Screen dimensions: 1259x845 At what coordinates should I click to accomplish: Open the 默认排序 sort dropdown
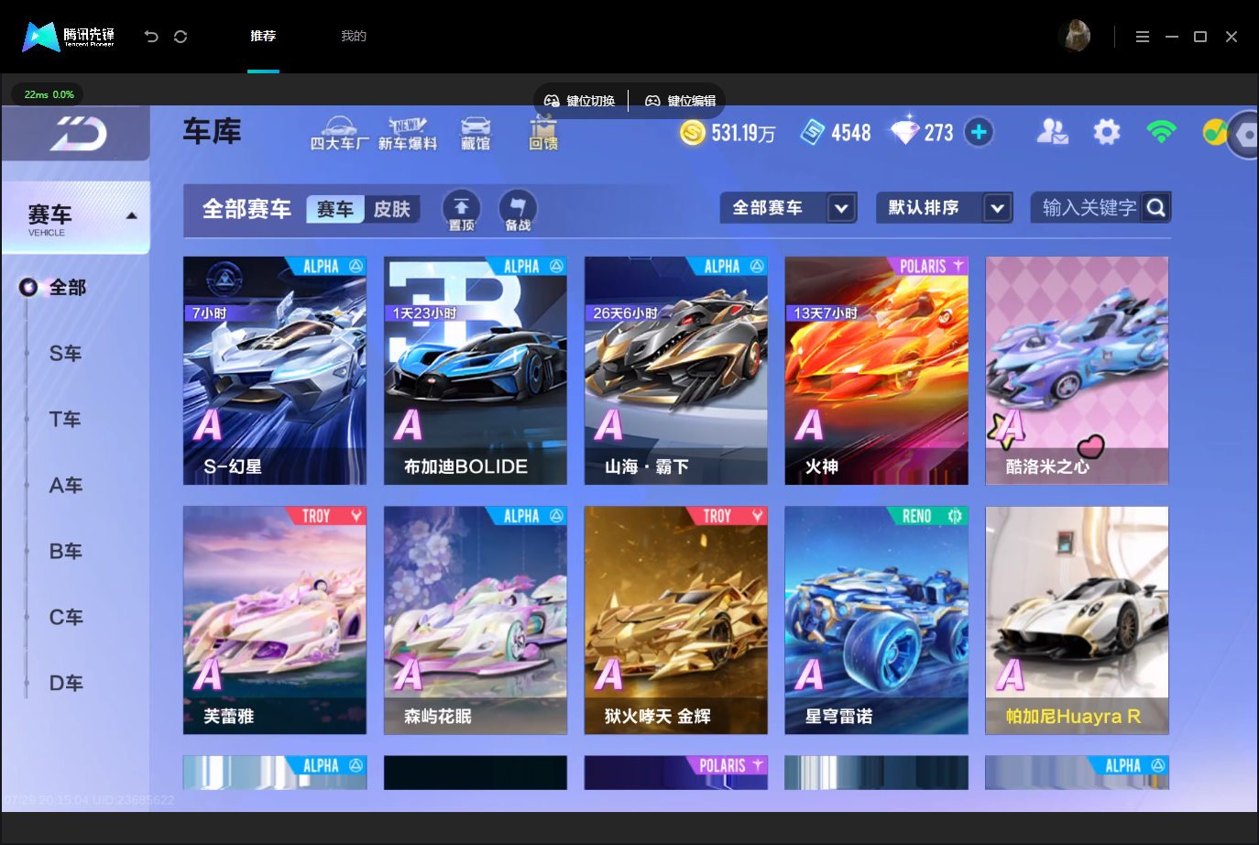(945, 208)
